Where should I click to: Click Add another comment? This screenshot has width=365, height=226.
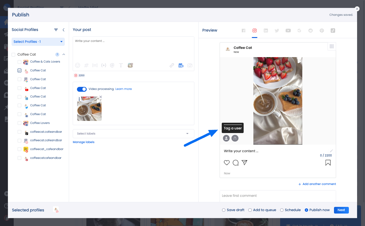point(317,184)
